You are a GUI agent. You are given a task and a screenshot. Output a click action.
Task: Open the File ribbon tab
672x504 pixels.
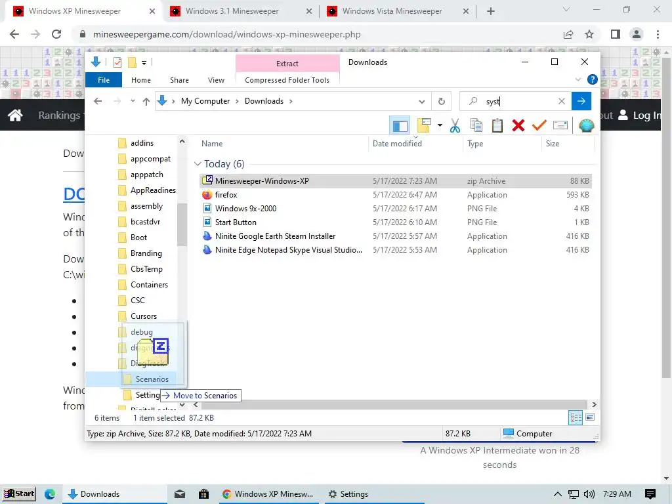coord(104,80)
